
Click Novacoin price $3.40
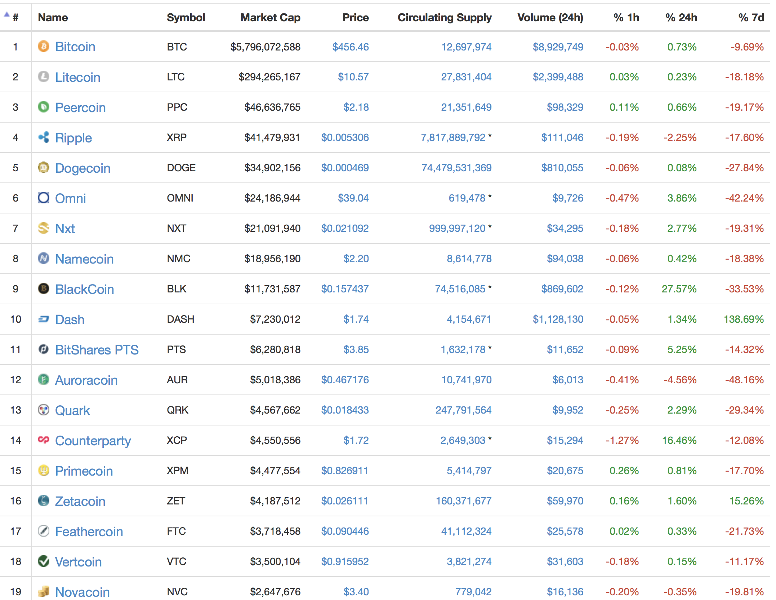click(x=356, y=592)
